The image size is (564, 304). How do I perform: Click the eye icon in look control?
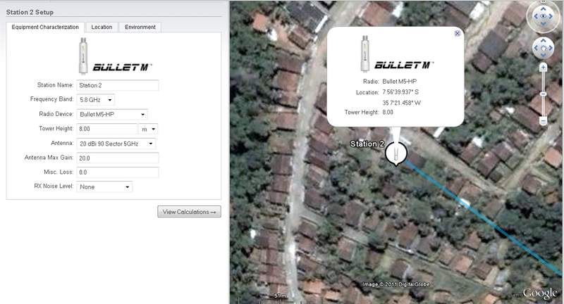543,16
